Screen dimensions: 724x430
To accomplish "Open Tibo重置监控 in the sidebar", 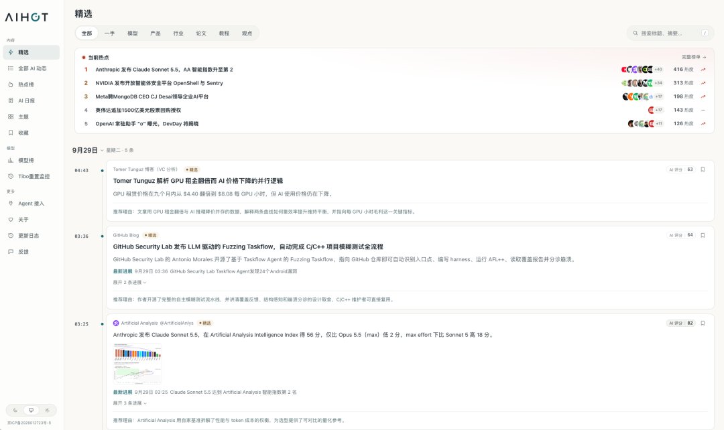I will click(x=31, y=176).
